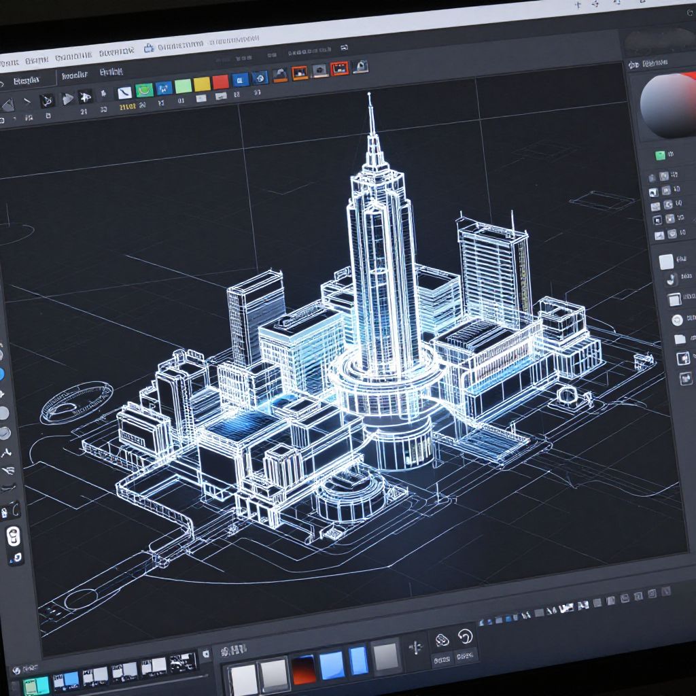The width and height of the screenshot is (696, 696).
Task: Click the green smiley-curve icon in top toolbar
Action: (x=144, y=90)
